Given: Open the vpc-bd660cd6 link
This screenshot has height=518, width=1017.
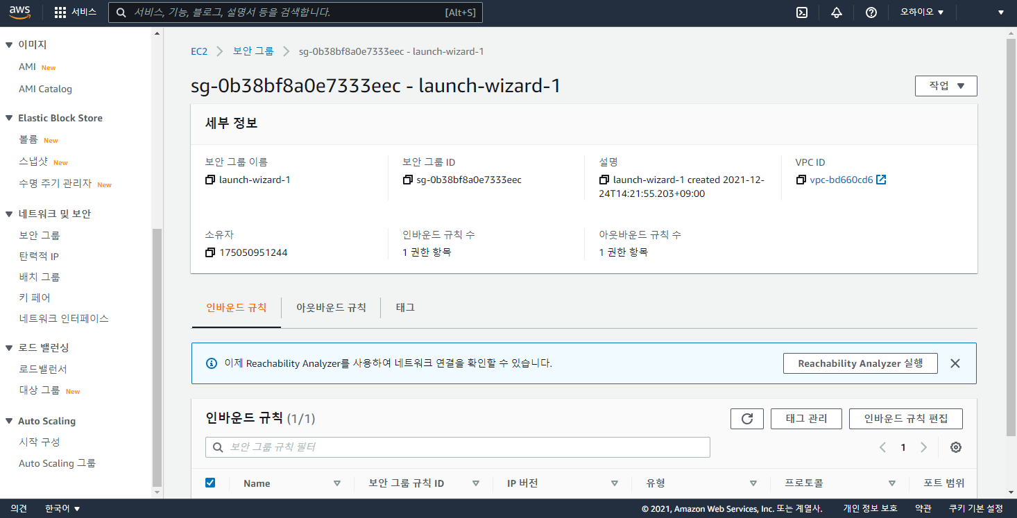Looking at the screenshot, I should coord(841,180).
